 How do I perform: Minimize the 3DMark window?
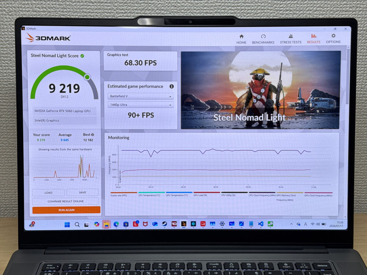click(325, 29)
